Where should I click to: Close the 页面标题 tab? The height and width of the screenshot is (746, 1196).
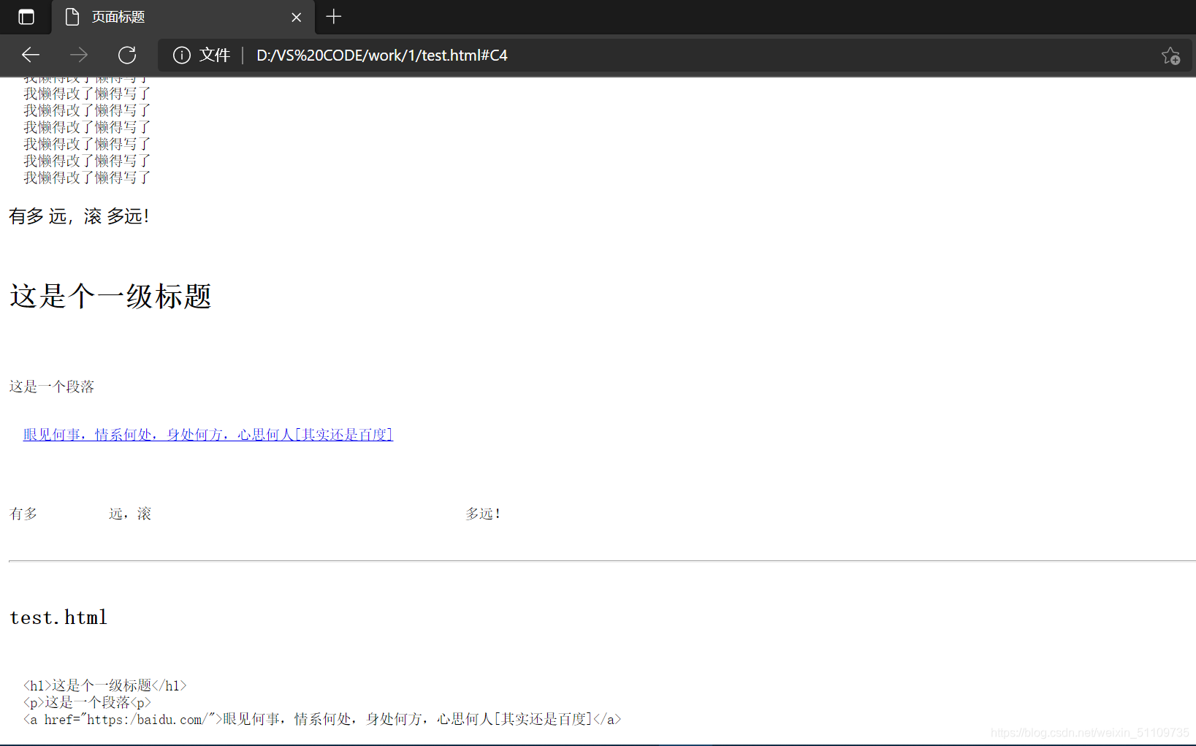pyautogui.click(x=296, y=17)
